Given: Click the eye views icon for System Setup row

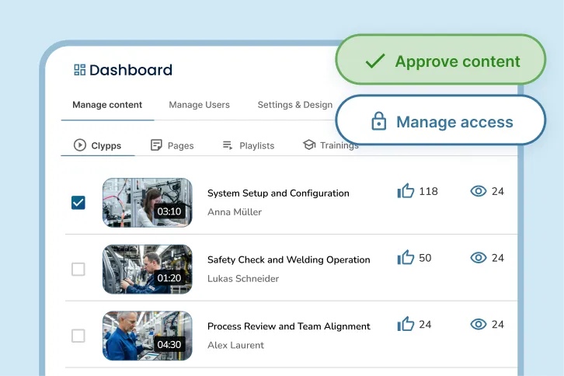Looking at the screenshot, I should click(479, 191).
